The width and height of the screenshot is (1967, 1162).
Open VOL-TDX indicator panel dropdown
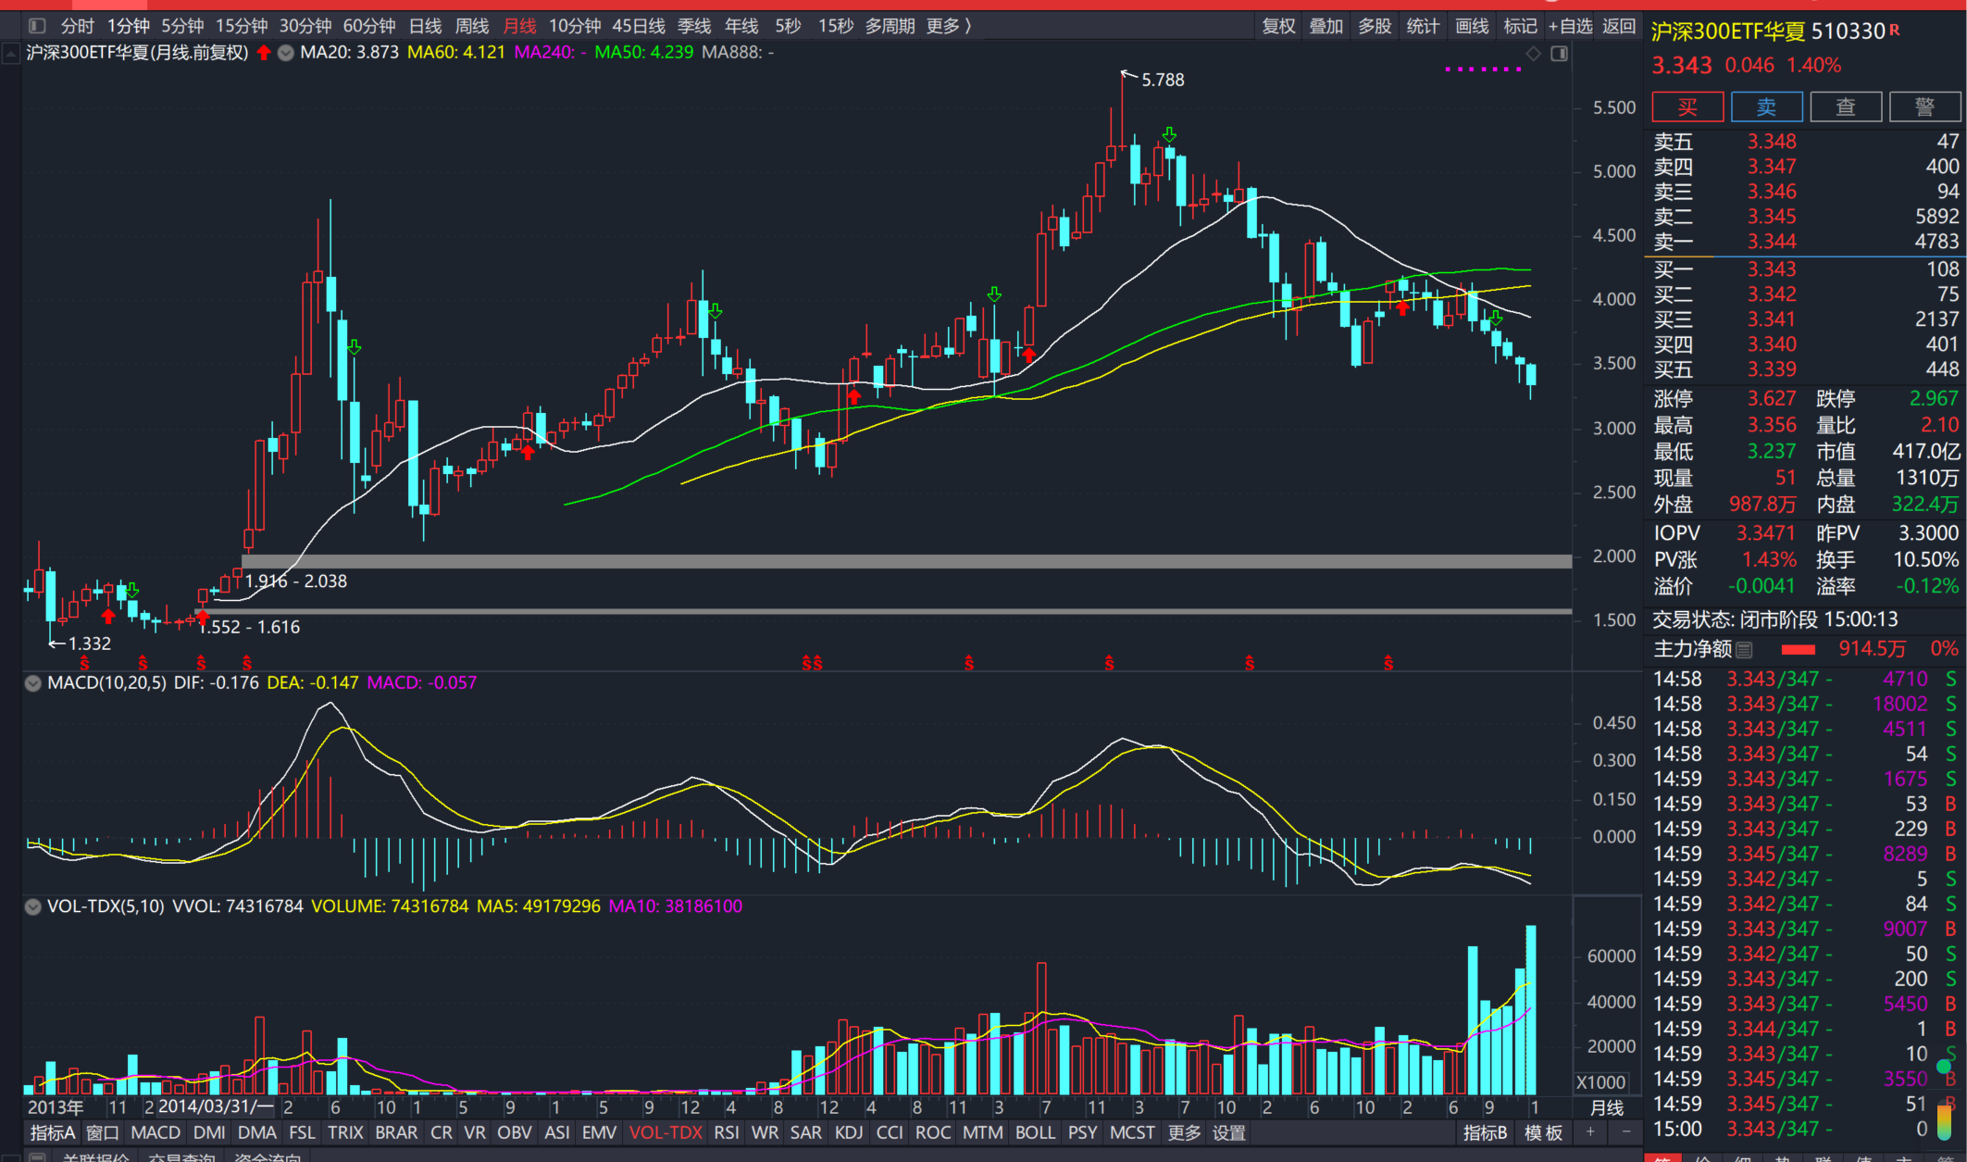(33, 906)
